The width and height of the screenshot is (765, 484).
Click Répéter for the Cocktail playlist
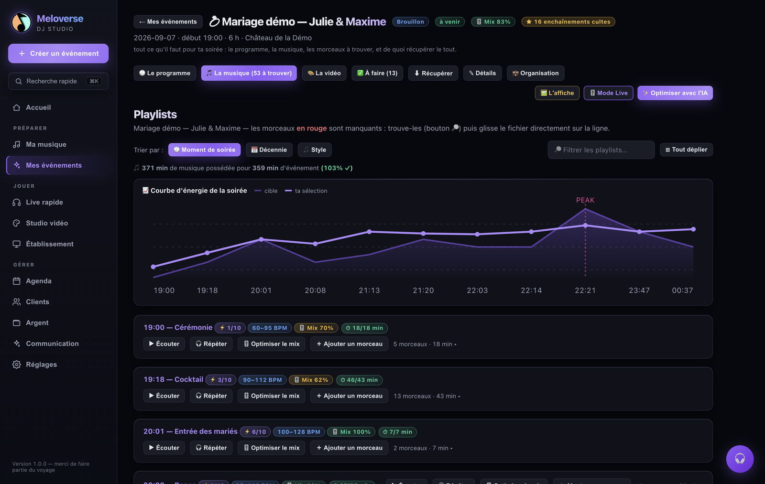coord(211,396)
